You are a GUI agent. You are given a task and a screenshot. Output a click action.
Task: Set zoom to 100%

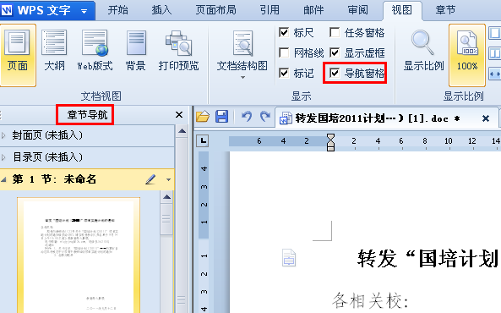(x=467, y=55)
